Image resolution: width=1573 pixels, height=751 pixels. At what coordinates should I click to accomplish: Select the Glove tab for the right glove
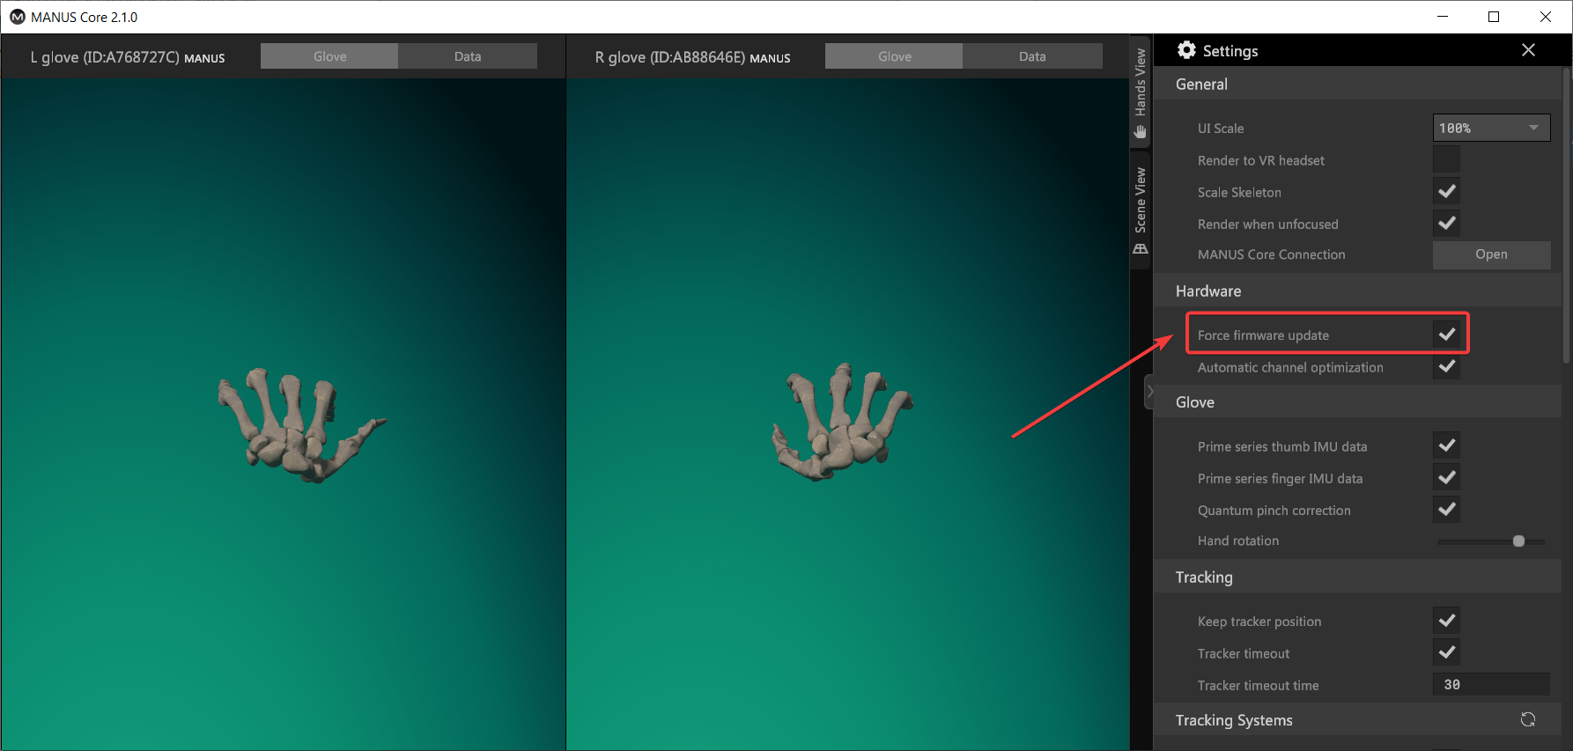pyautogui.click(x=894, y=56)
